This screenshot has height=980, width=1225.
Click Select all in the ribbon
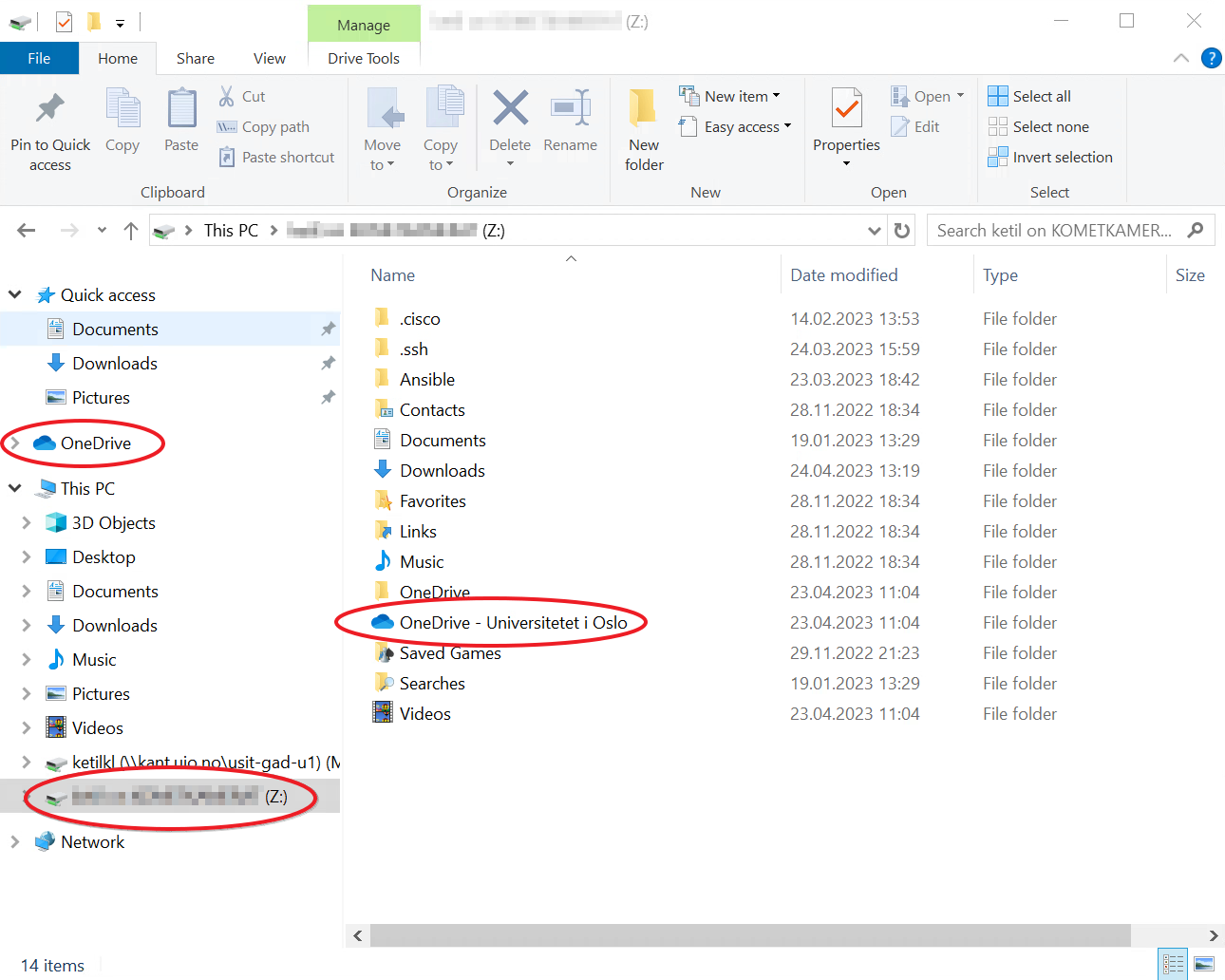[1029, 96]
